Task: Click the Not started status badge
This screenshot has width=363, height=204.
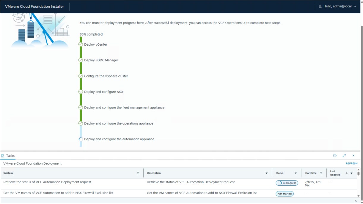Action: click(285, 194)
